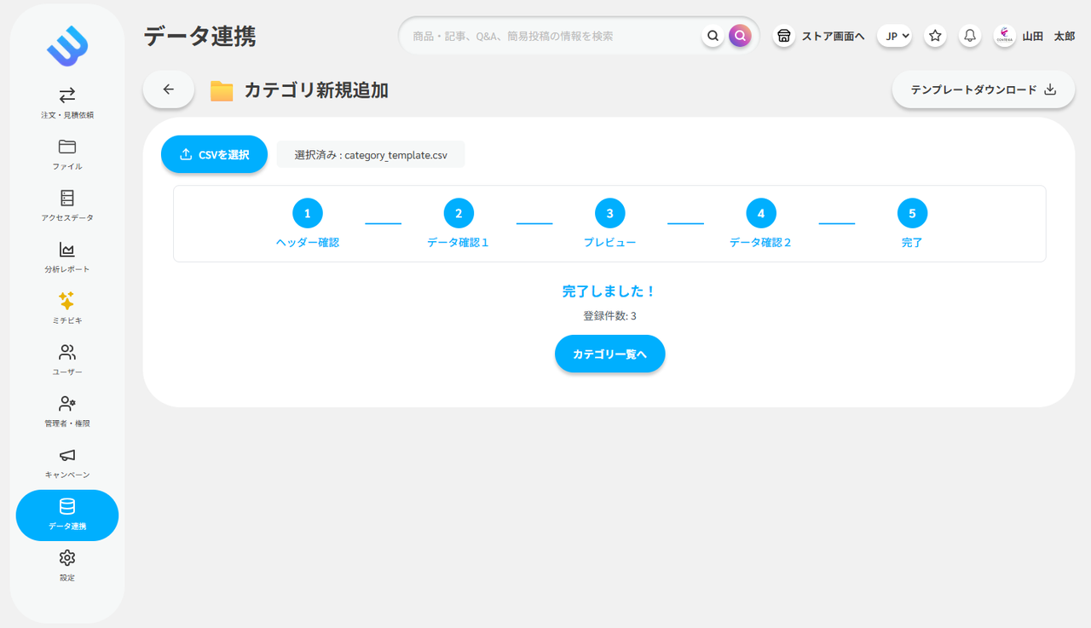Open the 山田 太郎 user menu
The image size is (1091, 628).
[1035, 36]
